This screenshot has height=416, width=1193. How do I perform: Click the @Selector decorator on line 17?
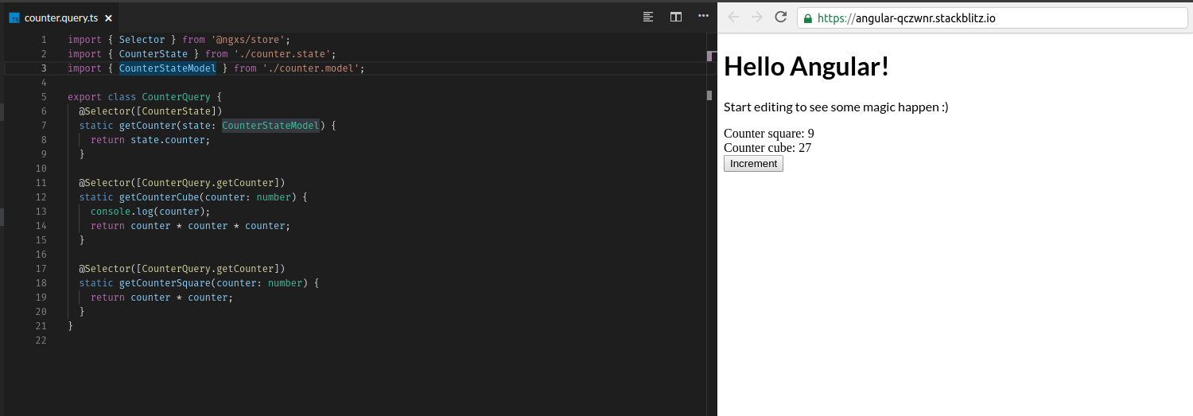(x=182, y=269)
